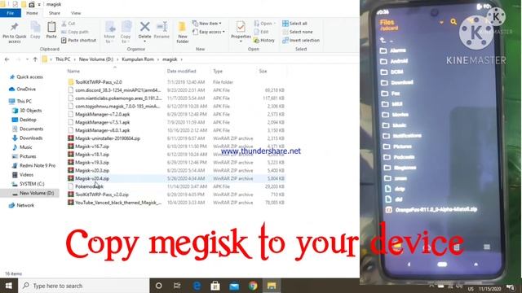This screenshot has height=293, width=522.
Task: Select 3D Objects in sidebar
Action: tap(27, 111)
